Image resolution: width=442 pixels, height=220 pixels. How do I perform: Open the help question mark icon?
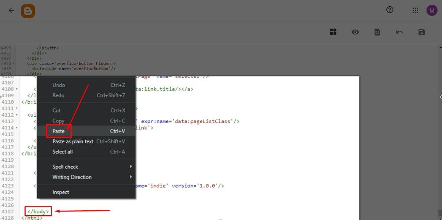pyautogui.click(x=389, y=10)
